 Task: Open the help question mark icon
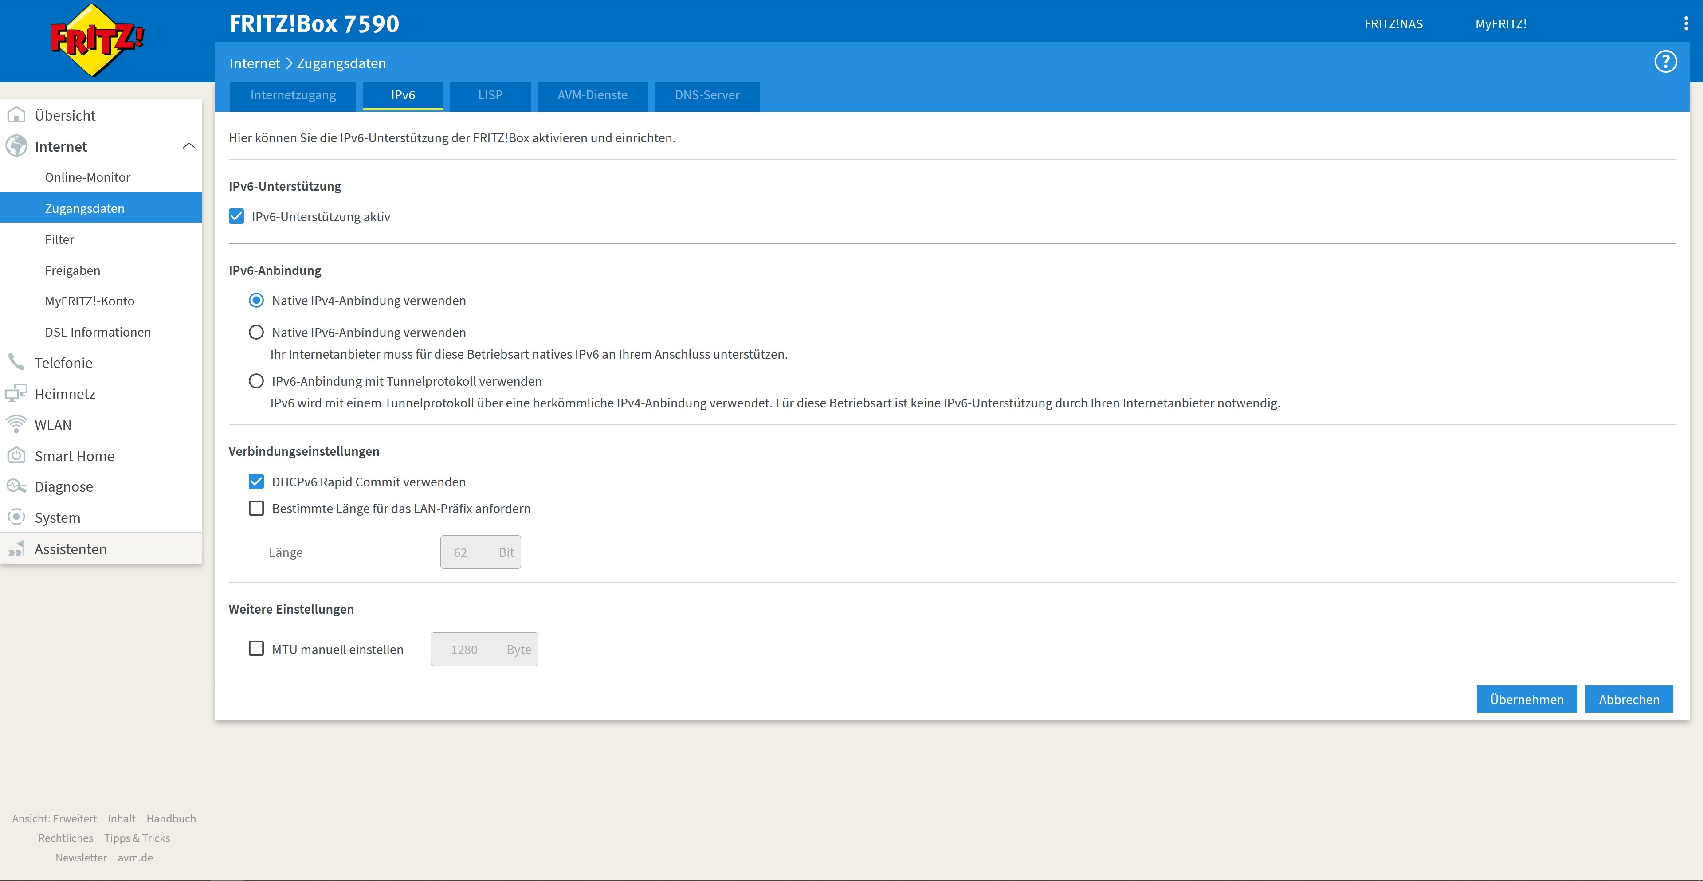(1665, 62)
